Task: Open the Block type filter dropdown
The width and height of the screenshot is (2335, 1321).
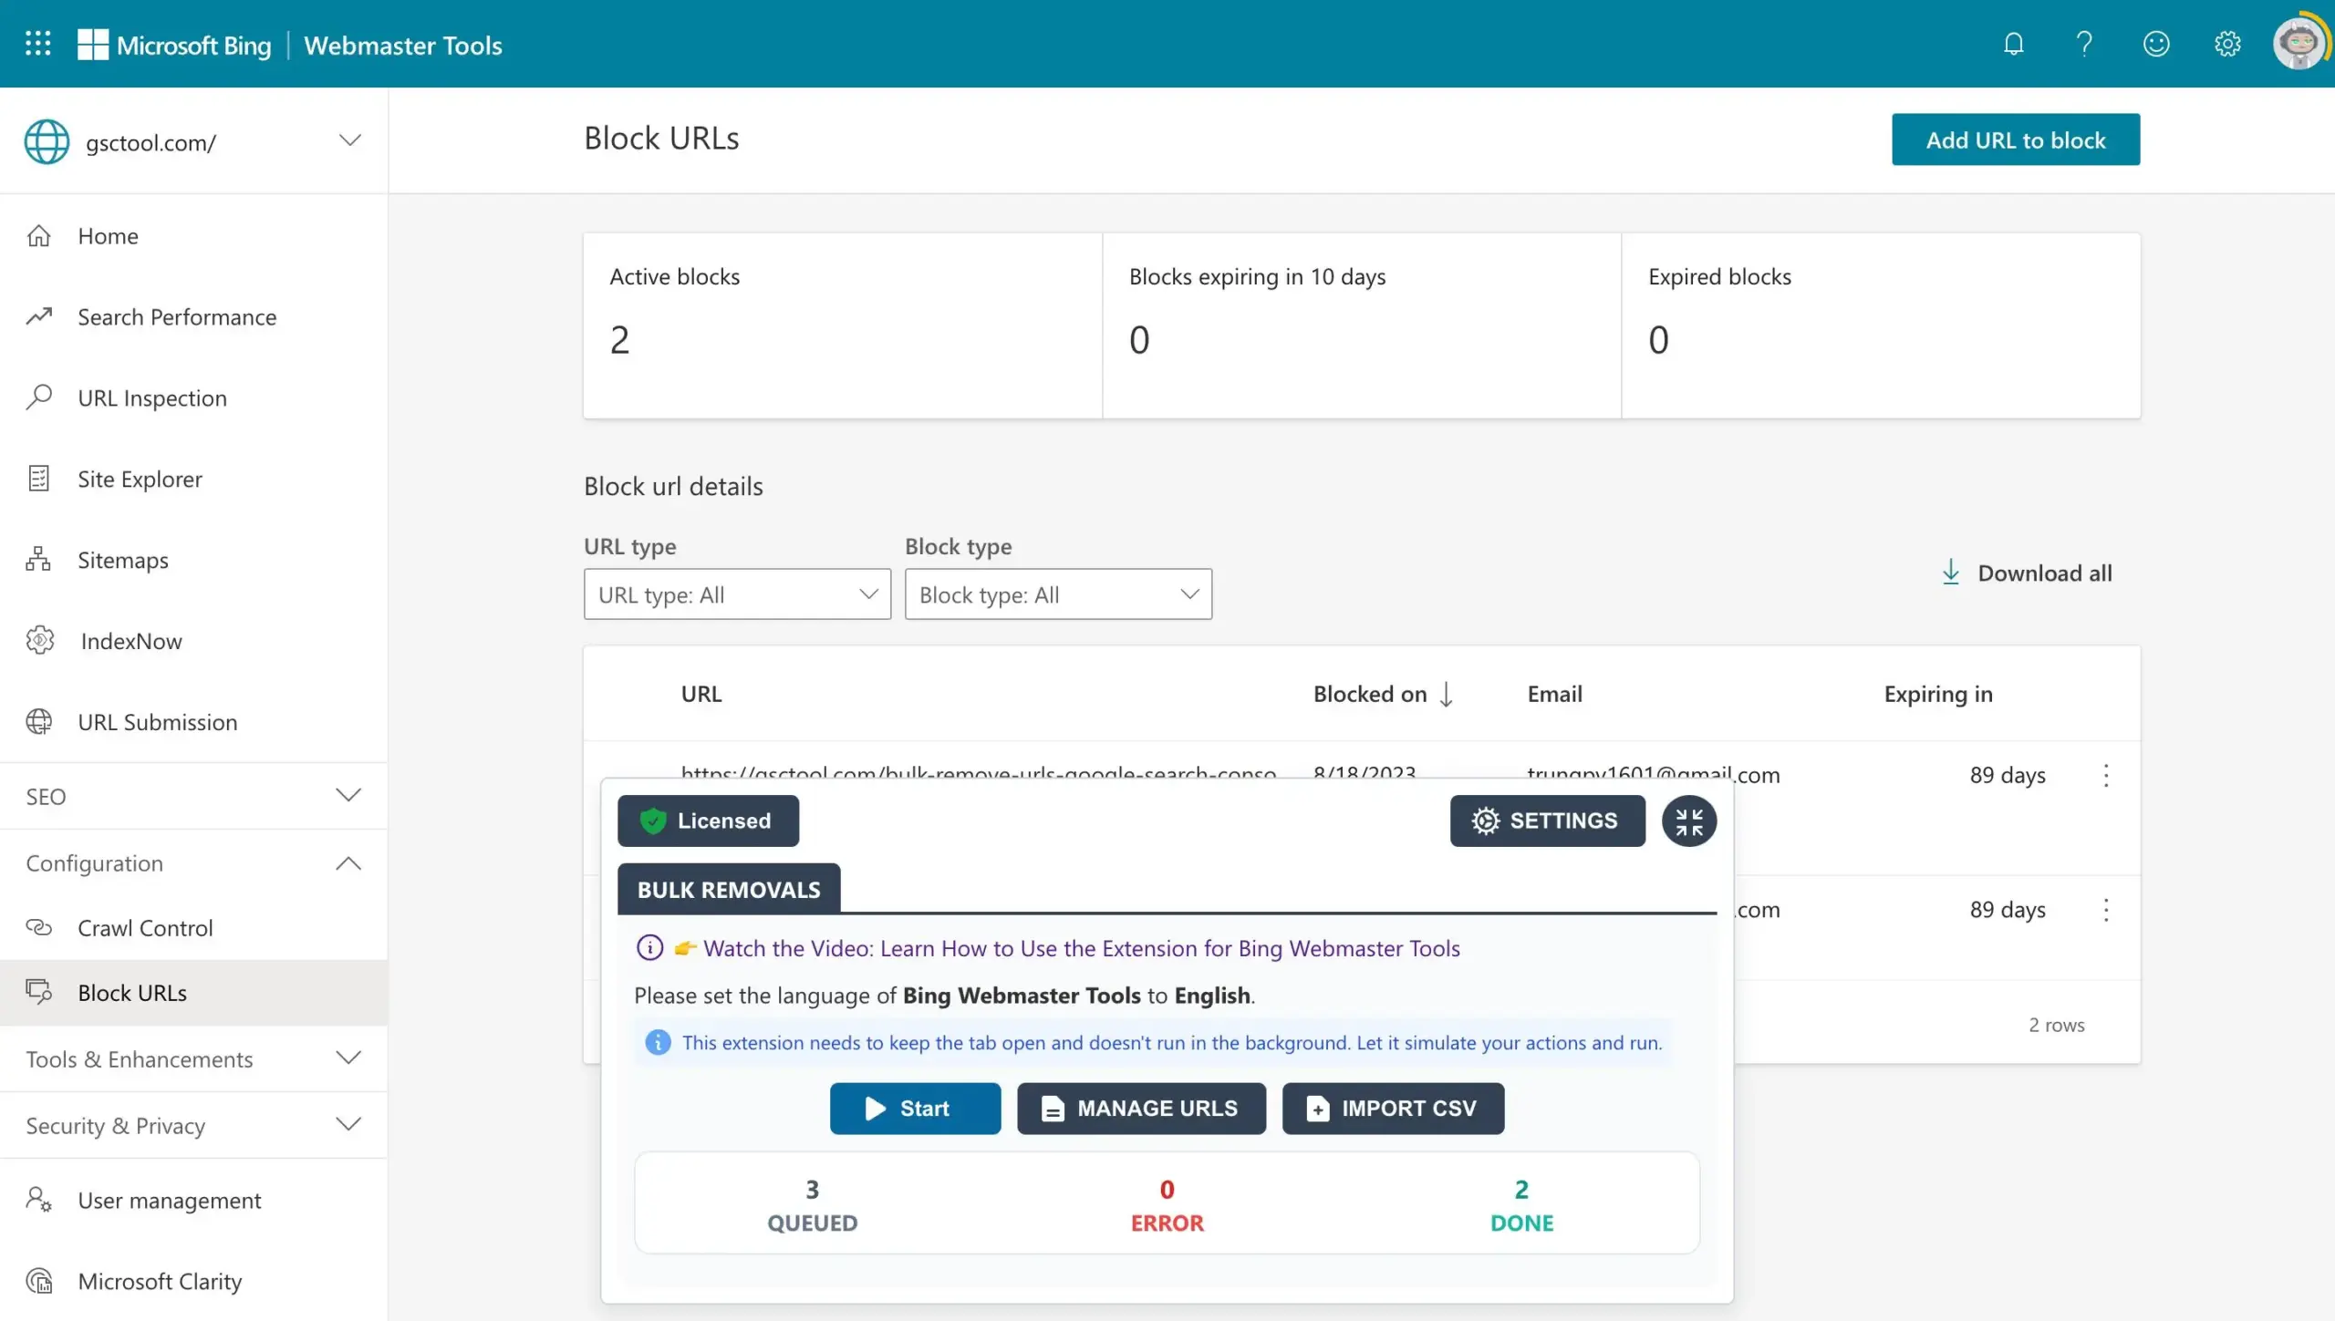Action: (x=1058, y=594)
